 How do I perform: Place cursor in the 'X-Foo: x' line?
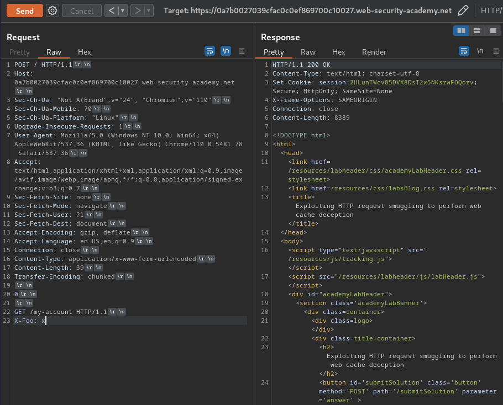(x=30, y=321)
